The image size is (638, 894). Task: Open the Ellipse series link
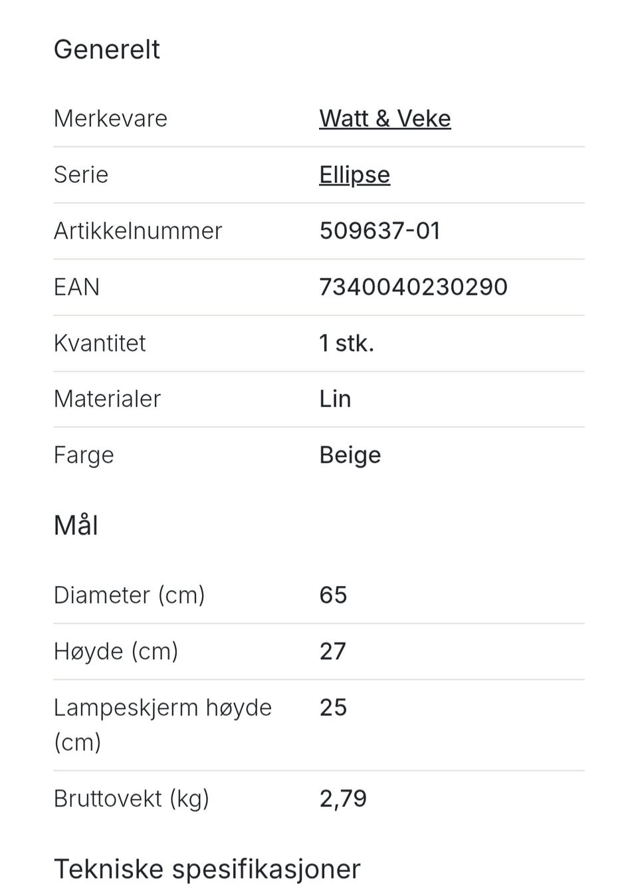[354, 175]
